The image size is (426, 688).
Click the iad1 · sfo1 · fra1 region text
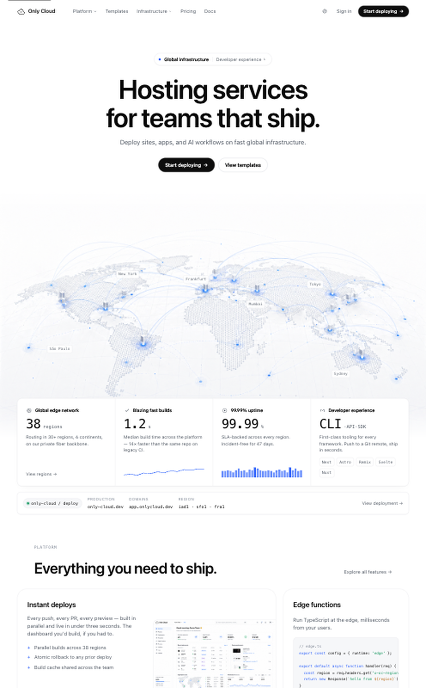(x=201, y=507)
